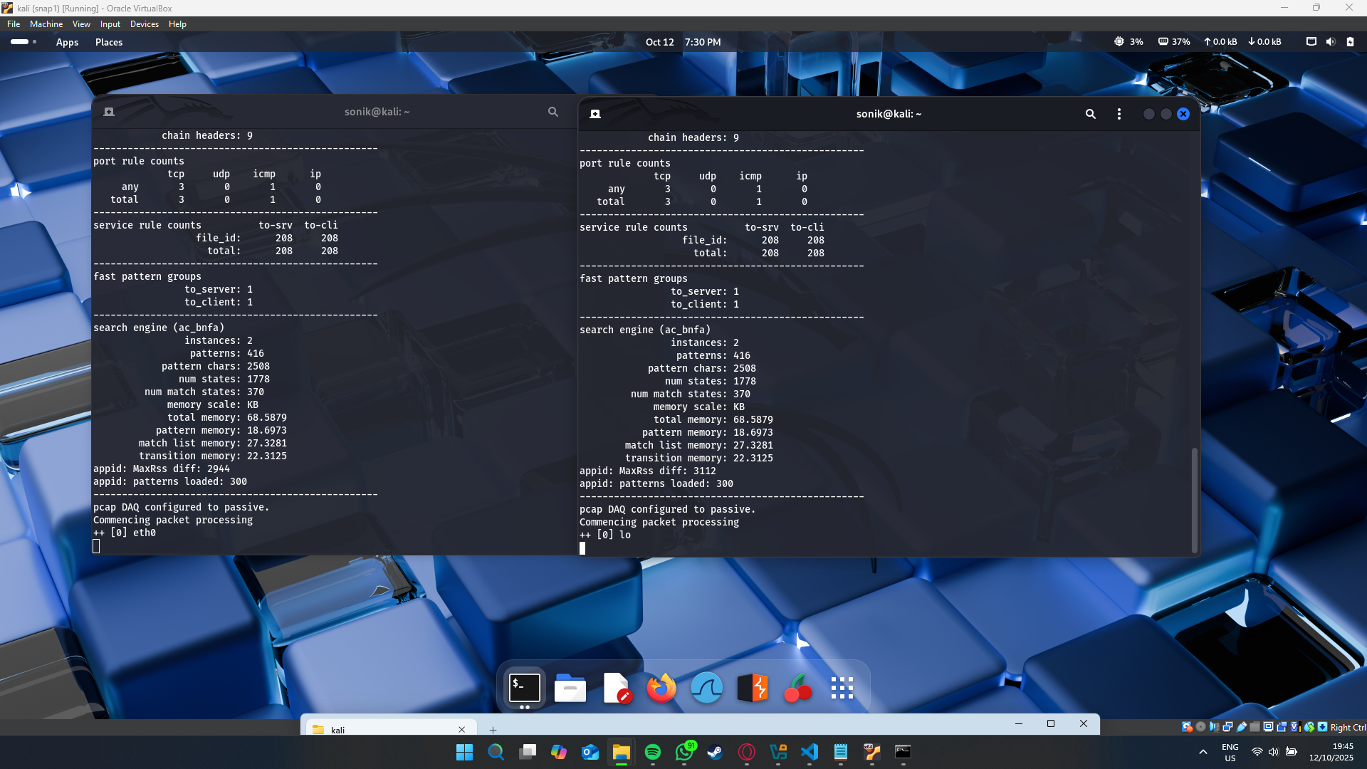Screen dimensions: 1367x769
Task: Search in the right terminal window
Action: point(1090,114)
